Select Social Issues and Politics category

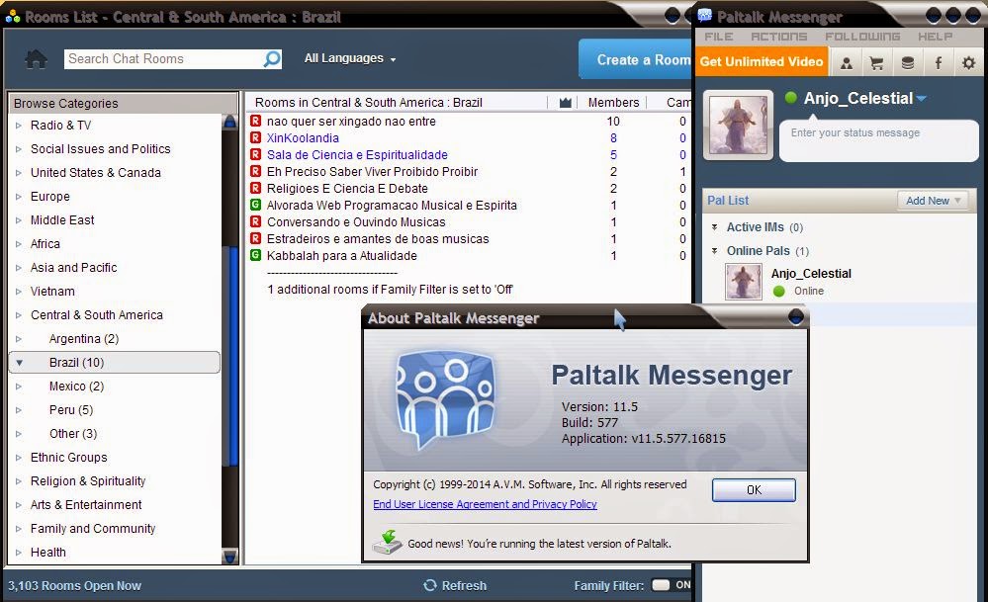pos(100,149)
